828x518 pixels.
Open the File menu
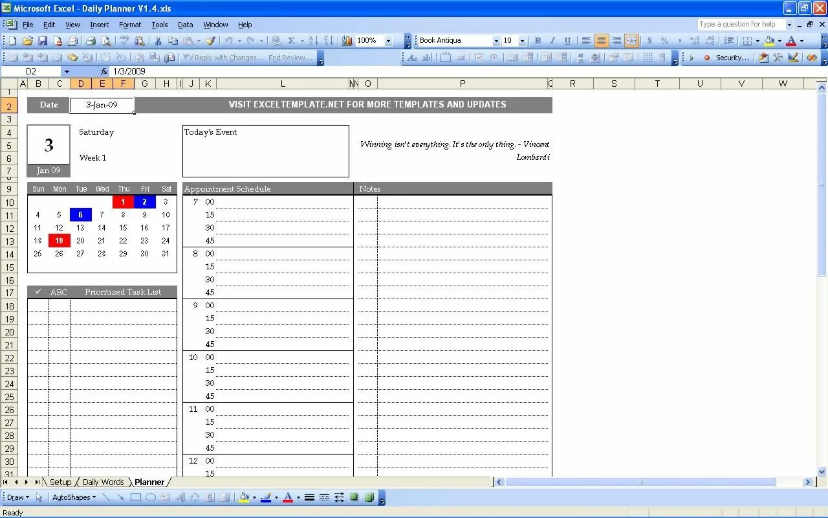pos(28,25)
